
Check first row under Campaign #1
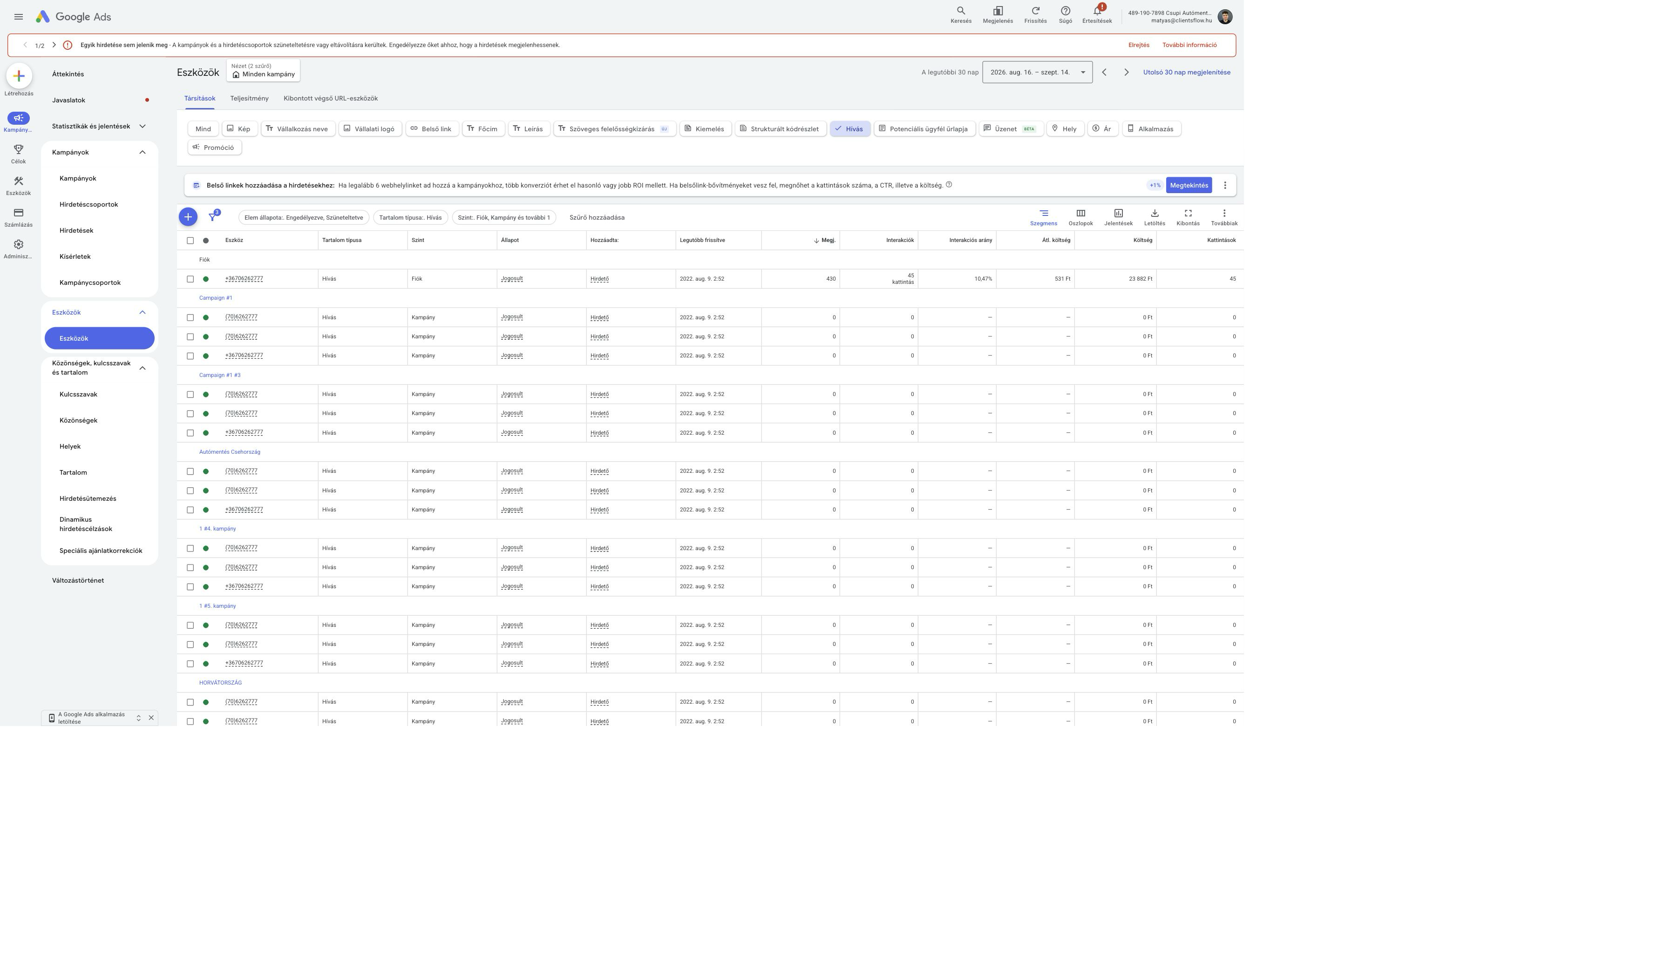190,317
